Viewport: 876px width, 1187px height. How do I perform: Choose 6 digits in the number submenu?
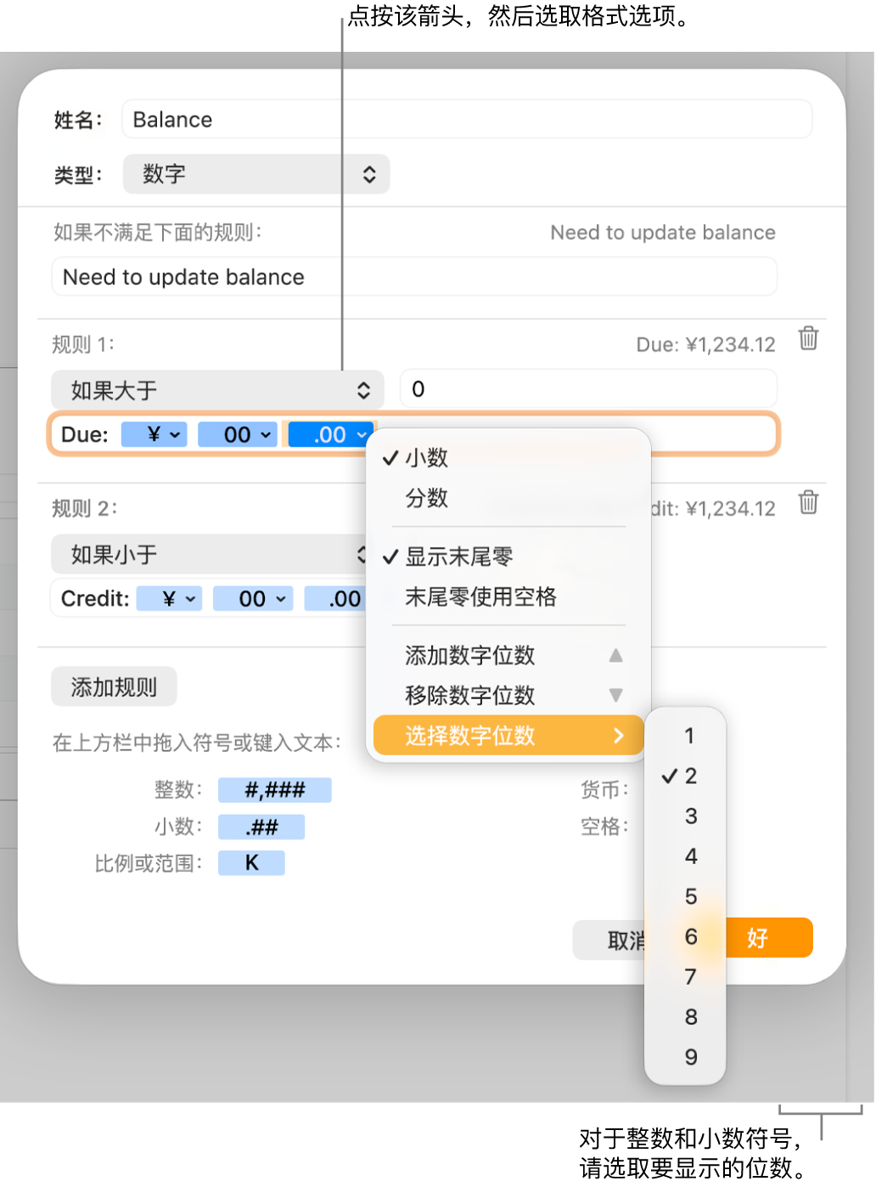[689, 937]
